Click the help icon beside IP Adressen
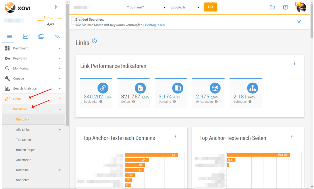Viewport: 314px width, 189px height. pyautogui.click(x=216, y=102)
